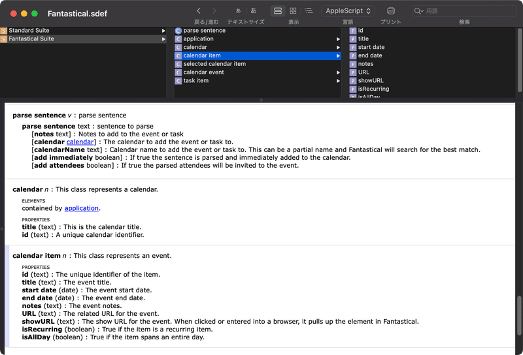Click the pane splitter handle dot
The height and width of the screenshot is (355, 523).
pos(261,100)
